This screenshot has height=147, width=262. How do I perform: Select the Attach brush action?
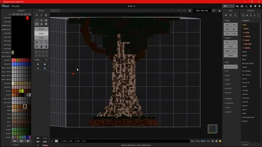point(41,29)
